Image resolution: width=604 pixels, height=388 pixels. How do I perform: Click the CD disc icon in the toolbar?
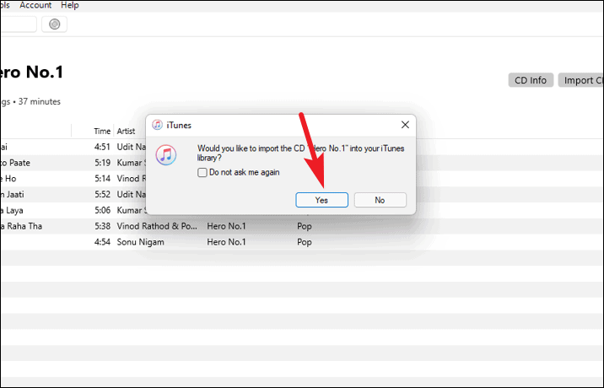click(x=54, y=24)
